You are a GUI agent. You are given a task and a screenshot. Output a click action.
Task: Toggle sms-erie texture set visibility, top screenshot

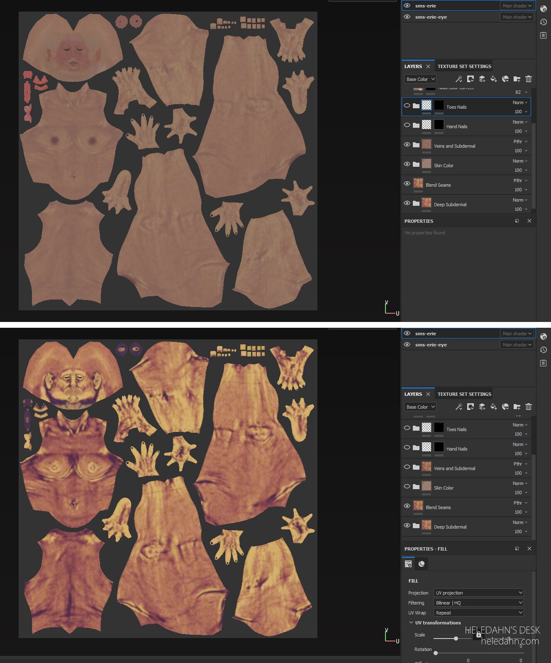(407, 5)
